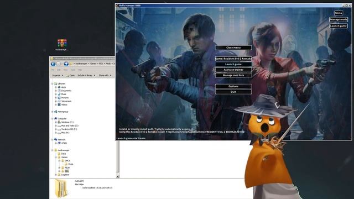Click the Menu button in the top-right corner
354x199 pixels.
[339, 13]
